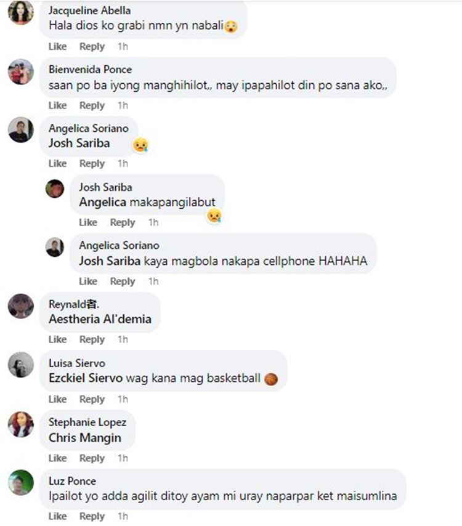The width and height of the screenshot is (462, 526).
Task: Click the 1h timestamp on Luz Ponce's comment
Action: 123,516
